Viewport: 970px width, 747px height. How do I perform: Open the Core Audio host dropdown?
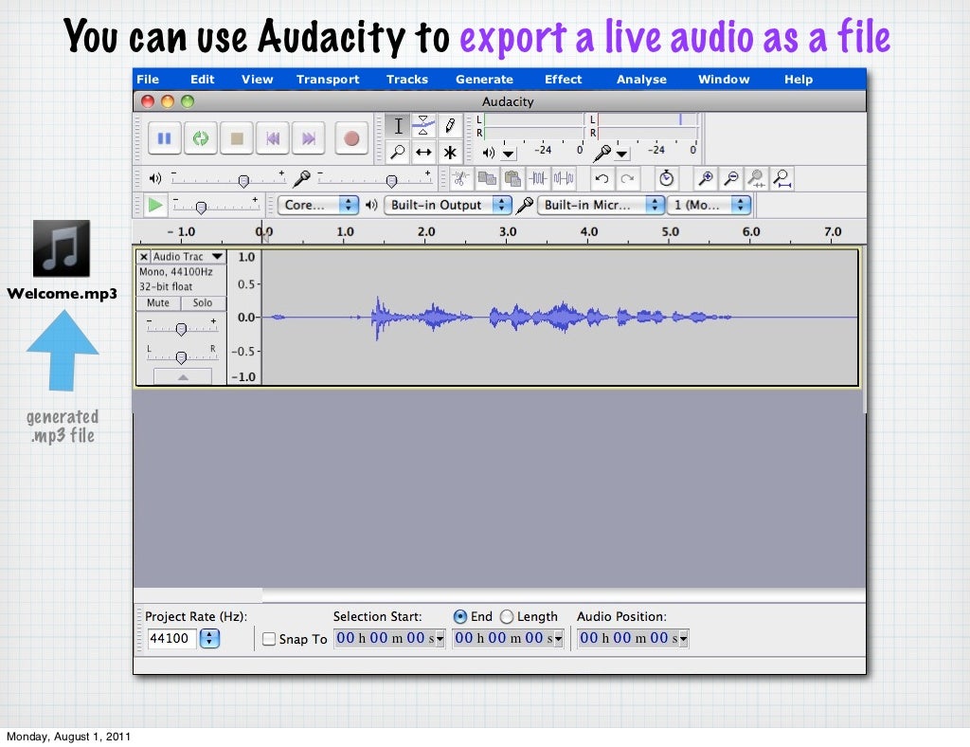(318, 205)
